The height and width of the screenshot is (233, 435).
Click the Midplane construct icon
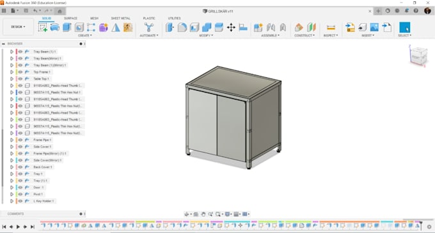[312, 27]
